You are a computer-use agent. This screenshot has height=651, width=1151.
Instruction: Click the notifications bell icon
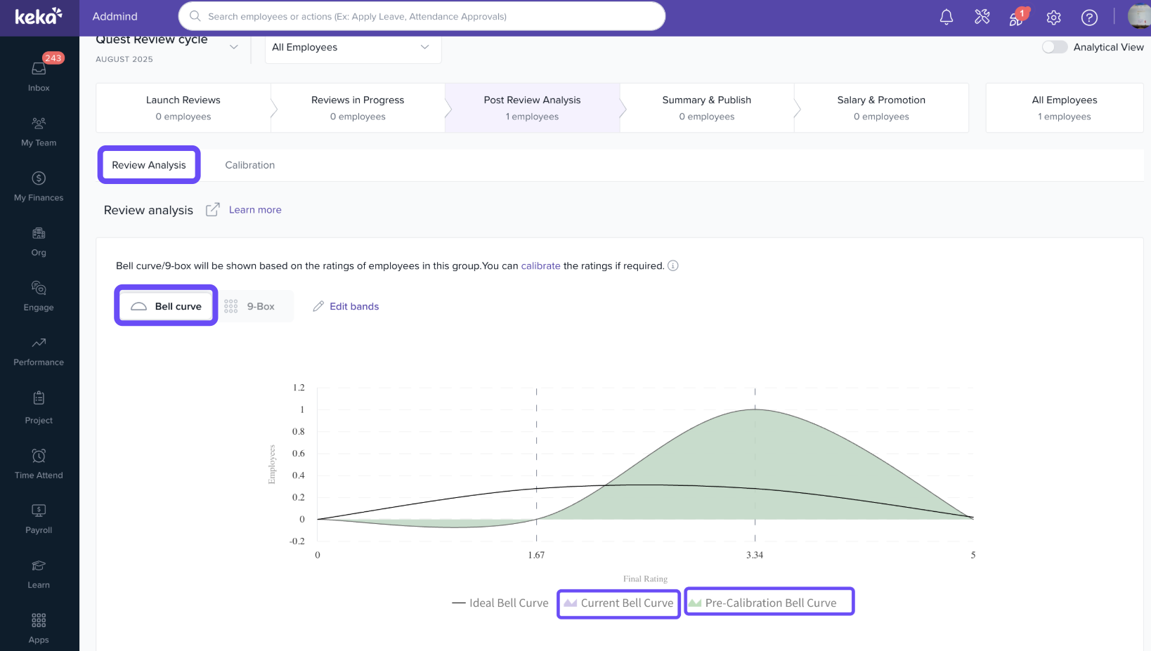[946, 18]
